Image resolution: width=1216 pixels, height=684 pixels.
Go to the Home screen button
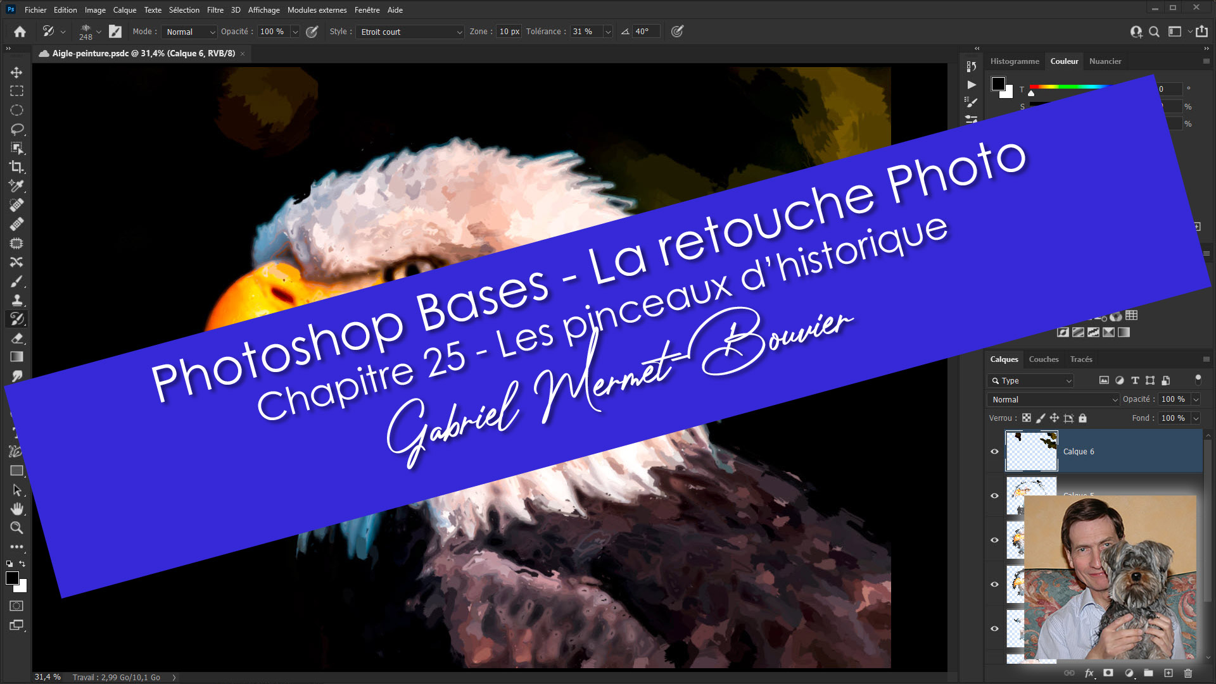(20, 32)
